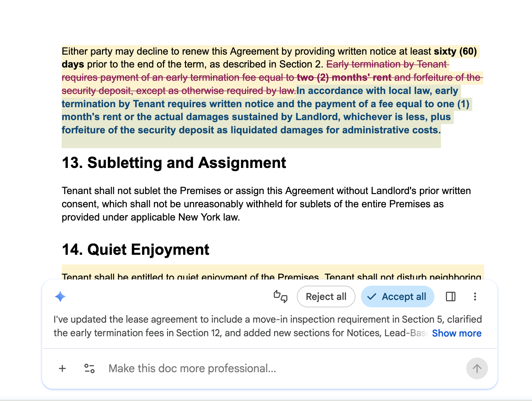Open thumbs up/down feedback icon
532x401 pixels.
click(x=281, y=297)
